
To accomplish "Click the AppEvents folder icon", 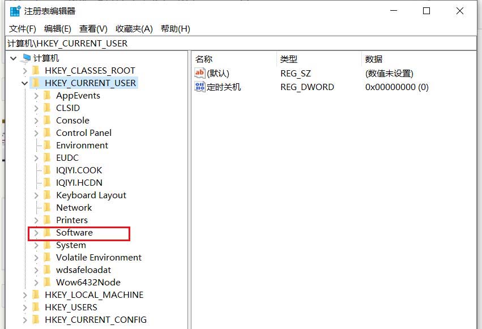I will click(47, 96).
